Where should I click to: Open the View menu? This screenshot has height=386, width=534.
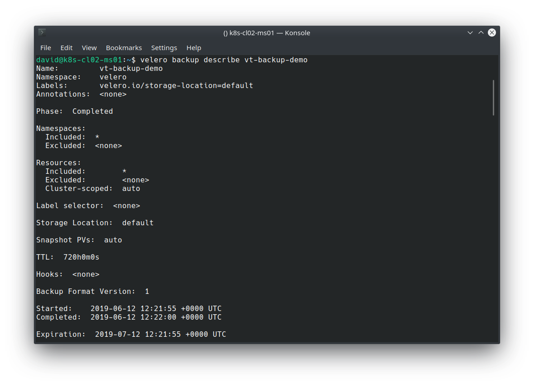89,48
